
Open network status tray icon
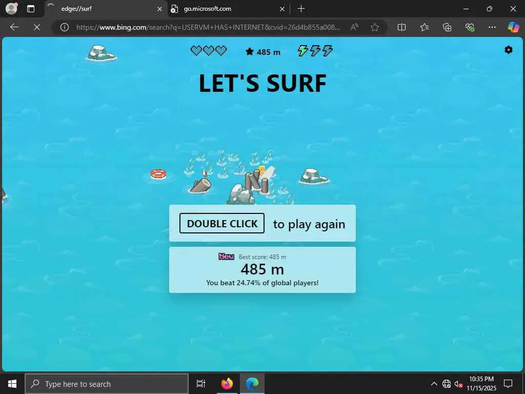click(447, 384)
